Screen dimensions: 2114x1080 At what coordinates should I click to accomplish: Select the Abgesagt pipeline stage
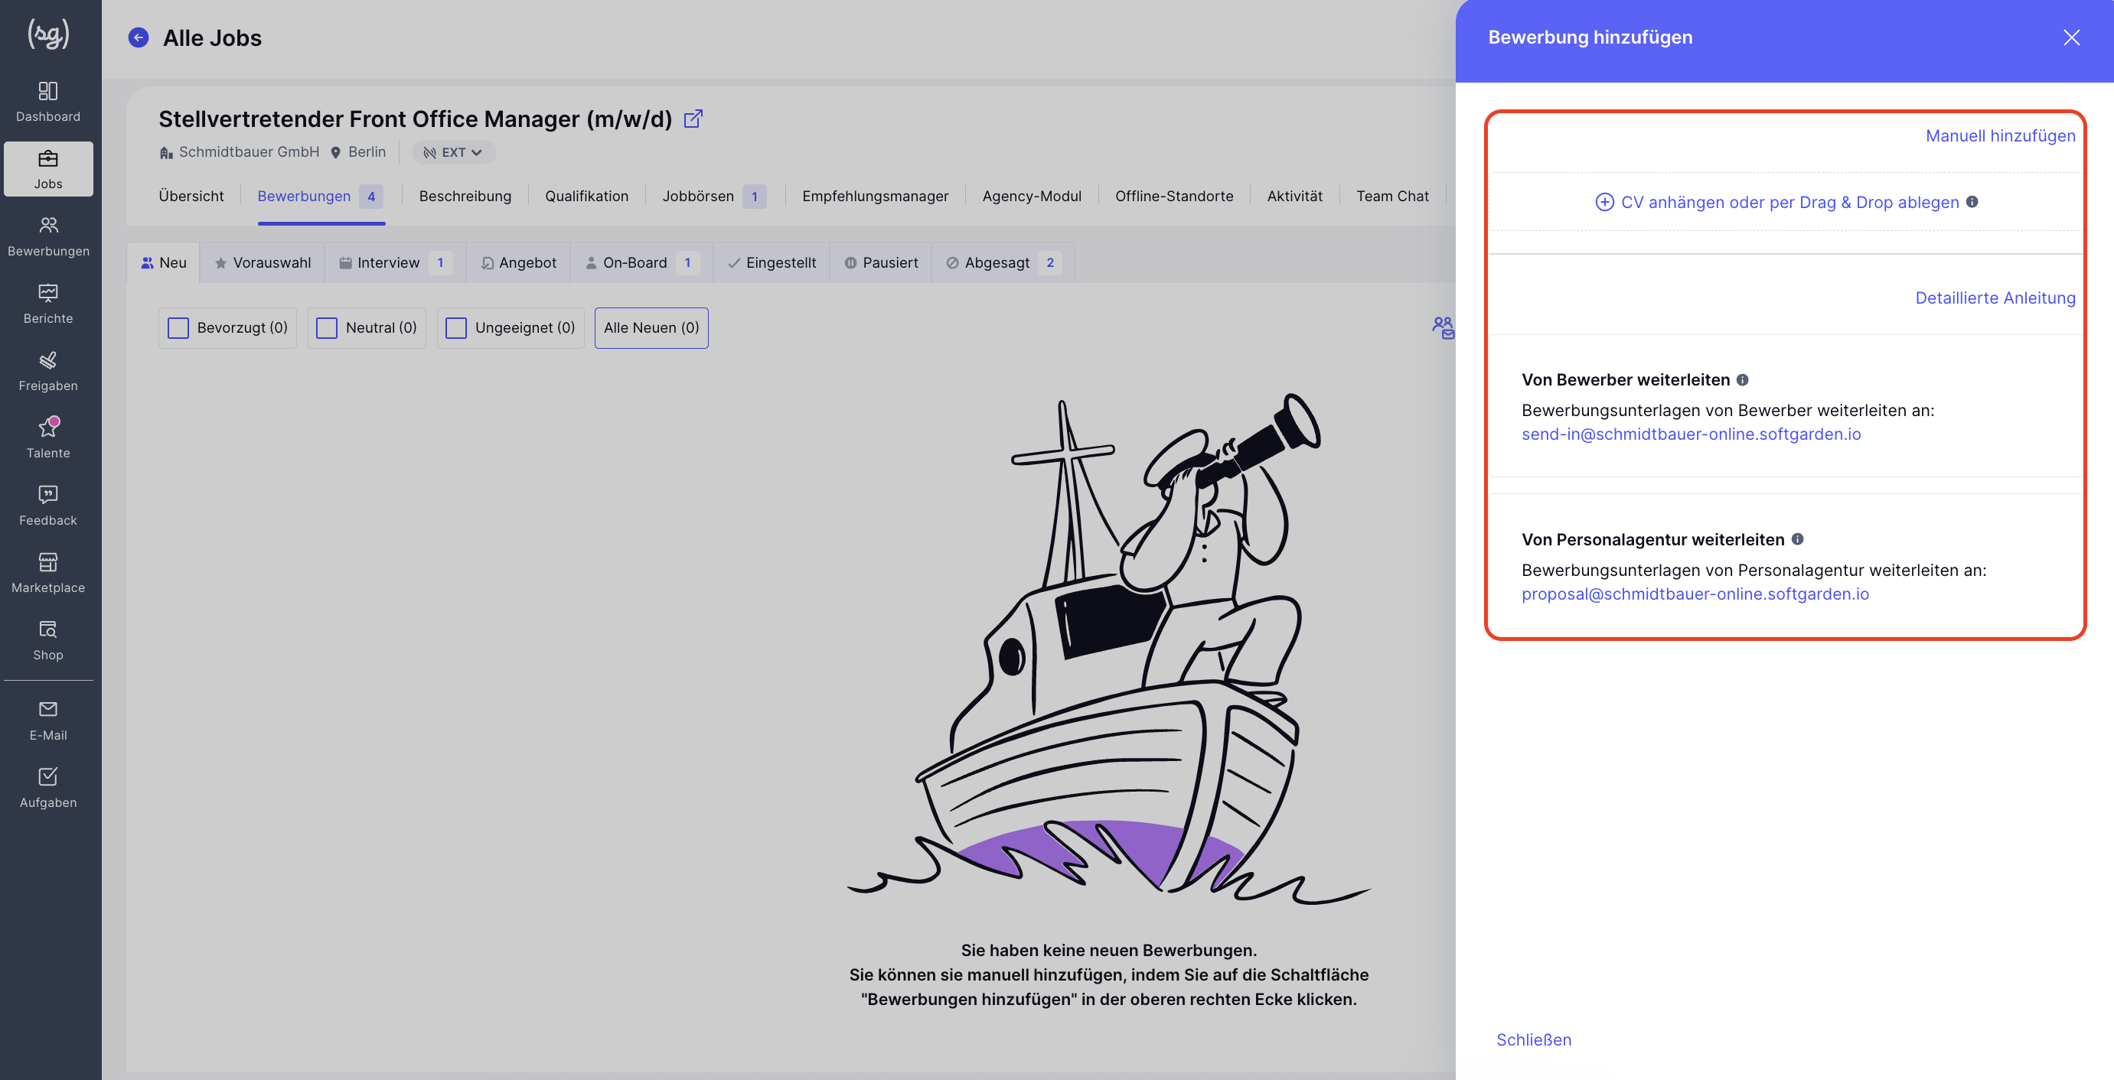point(1003,262)
